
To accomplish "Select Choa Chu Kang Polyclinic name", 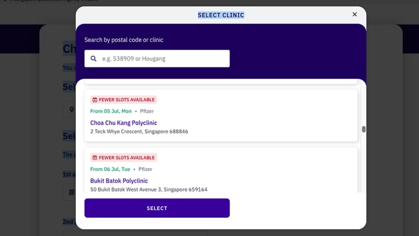I will point(124,123).
